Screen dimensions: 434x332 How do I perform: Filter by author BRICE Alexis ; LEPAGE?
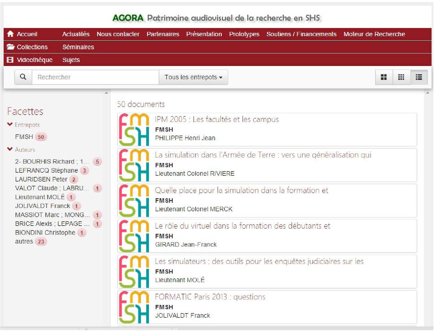(52, 224)
